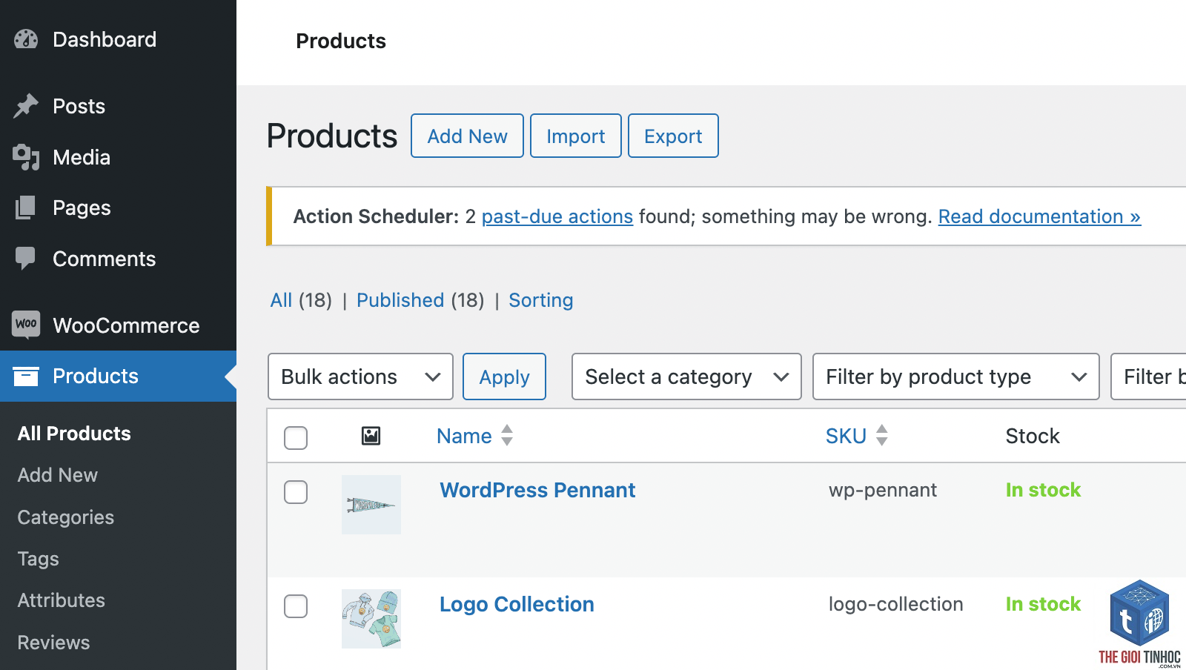
Task: Apply the selected bulk action
Action: (x=504, y=377)
